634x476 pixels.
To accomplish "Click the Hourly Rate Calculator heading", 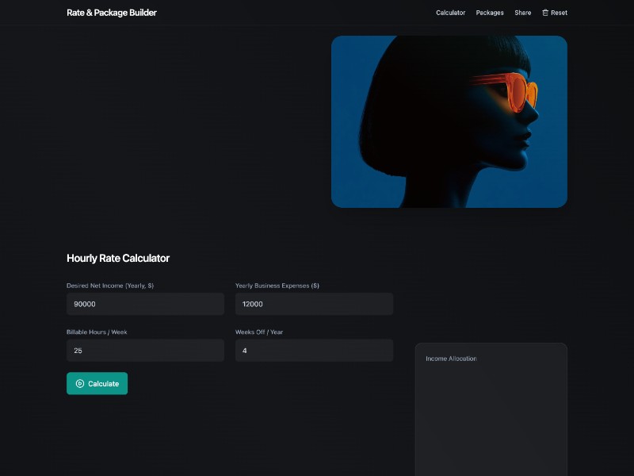I will coord(118,259).
